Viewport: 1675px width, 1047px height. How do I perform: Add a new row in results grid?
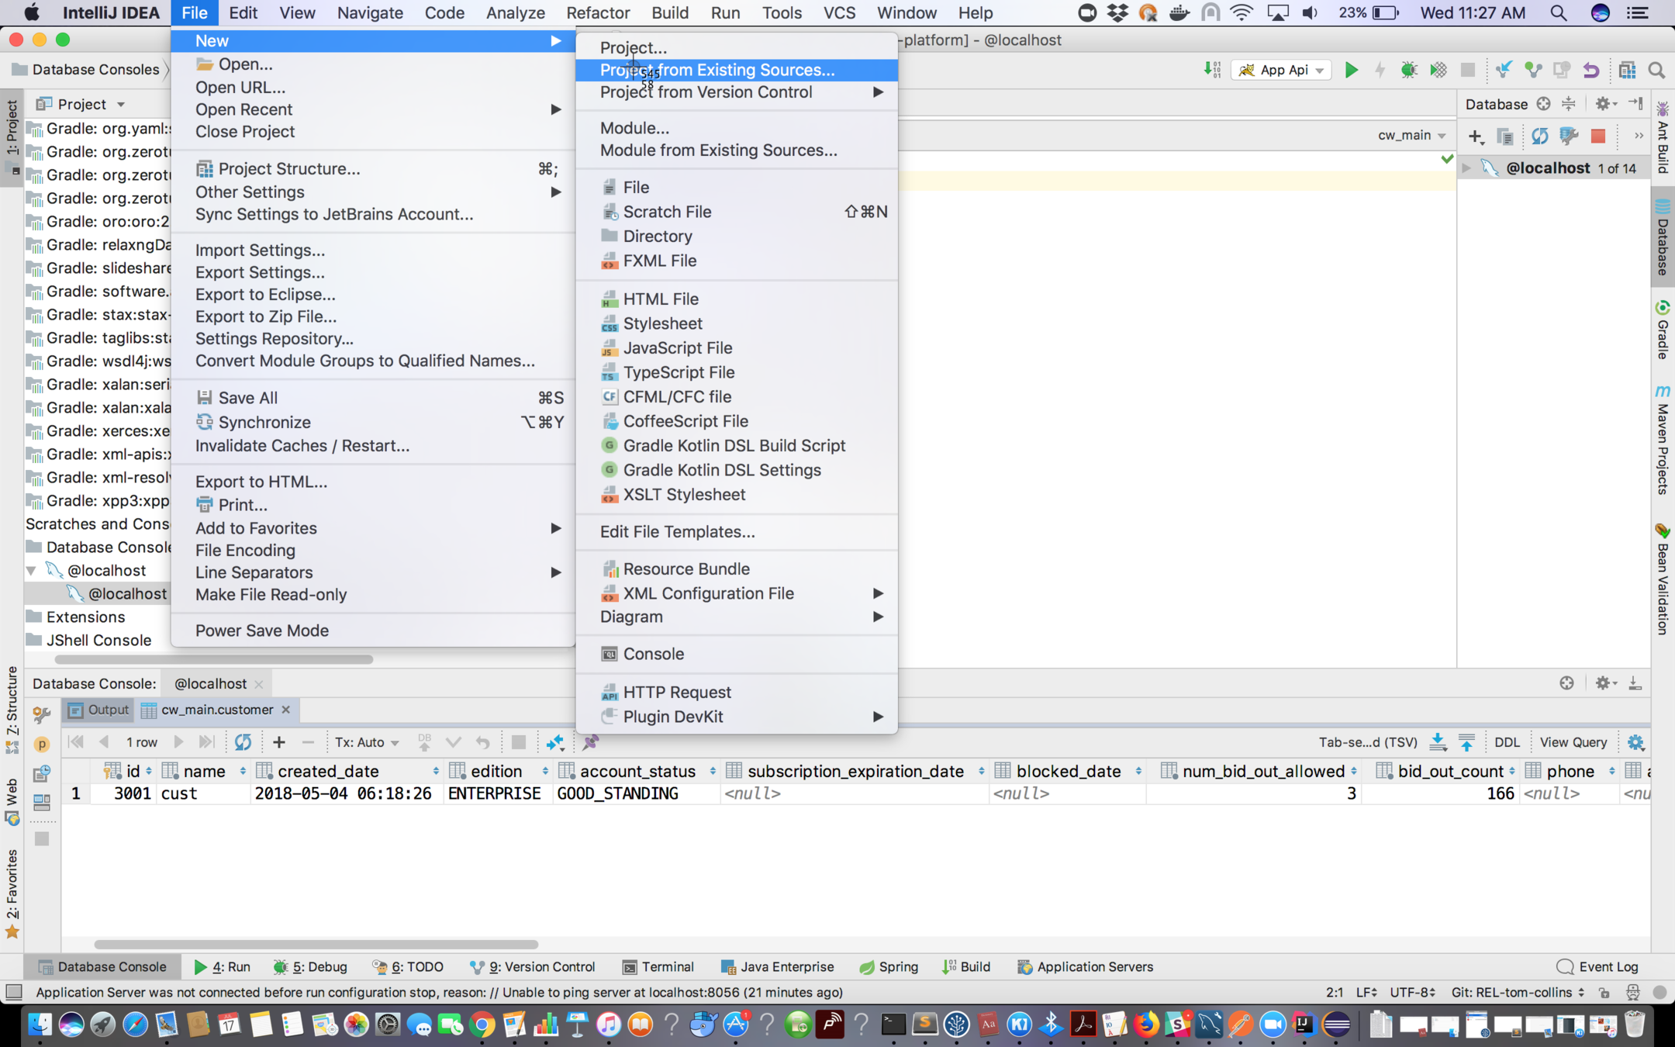279,742
